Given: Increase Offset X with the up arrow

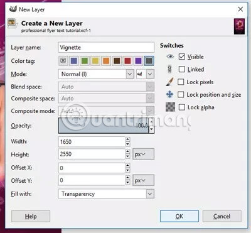Looking at the screenshot, I should point(127,165).
